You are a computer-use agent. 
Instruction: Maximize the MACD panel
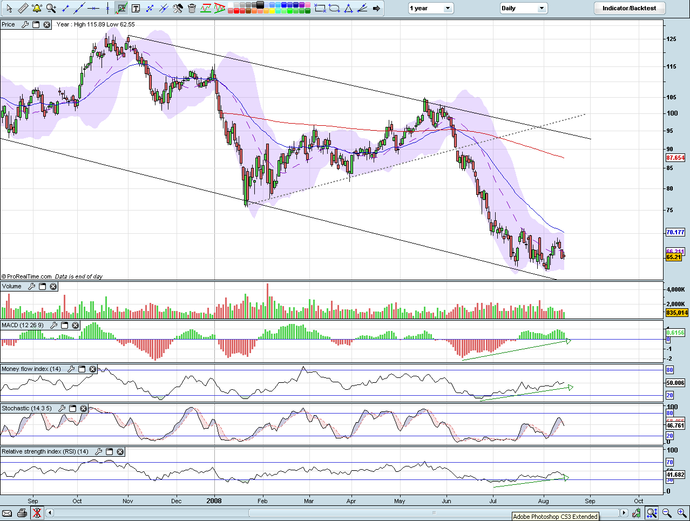point(65,325)
